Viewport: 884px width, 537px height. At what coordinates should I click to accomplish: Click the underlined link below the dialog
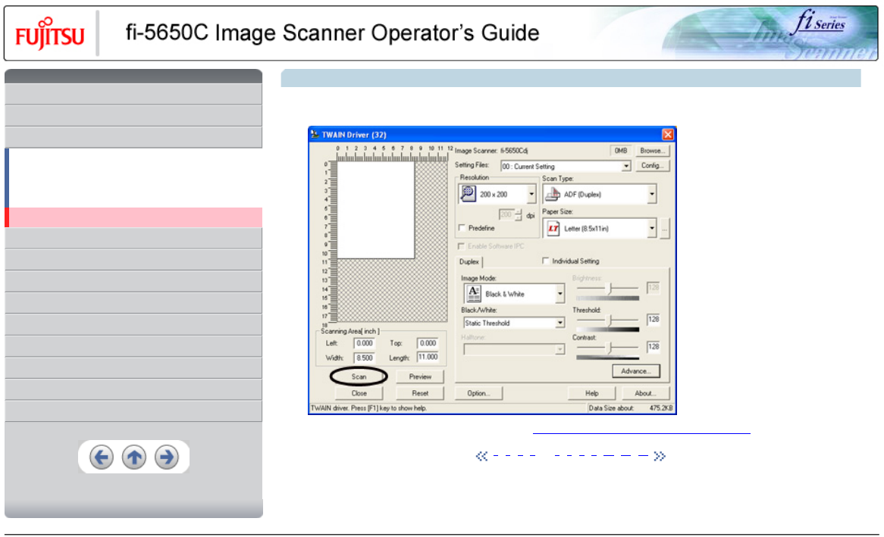pyautogui.click(x=641, y=431)
